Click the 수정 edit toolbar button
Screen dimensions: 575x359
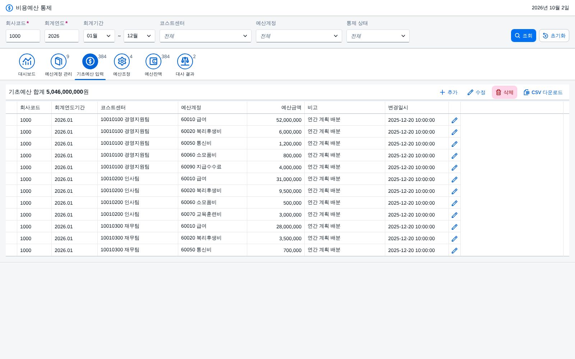coord(477,92)
